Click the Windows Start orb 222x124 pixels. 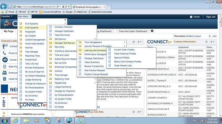pyautogui.click(x=5, y=121)
